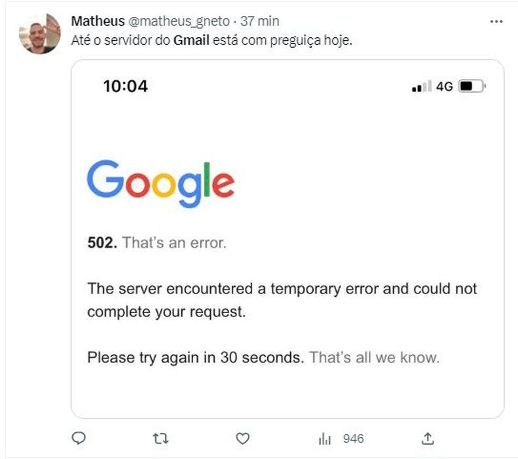Like the tweet with the heart icon
Image resolution: width=518 pixels, height=459 pixels.
pyautogui.click(x=243, y=439)
